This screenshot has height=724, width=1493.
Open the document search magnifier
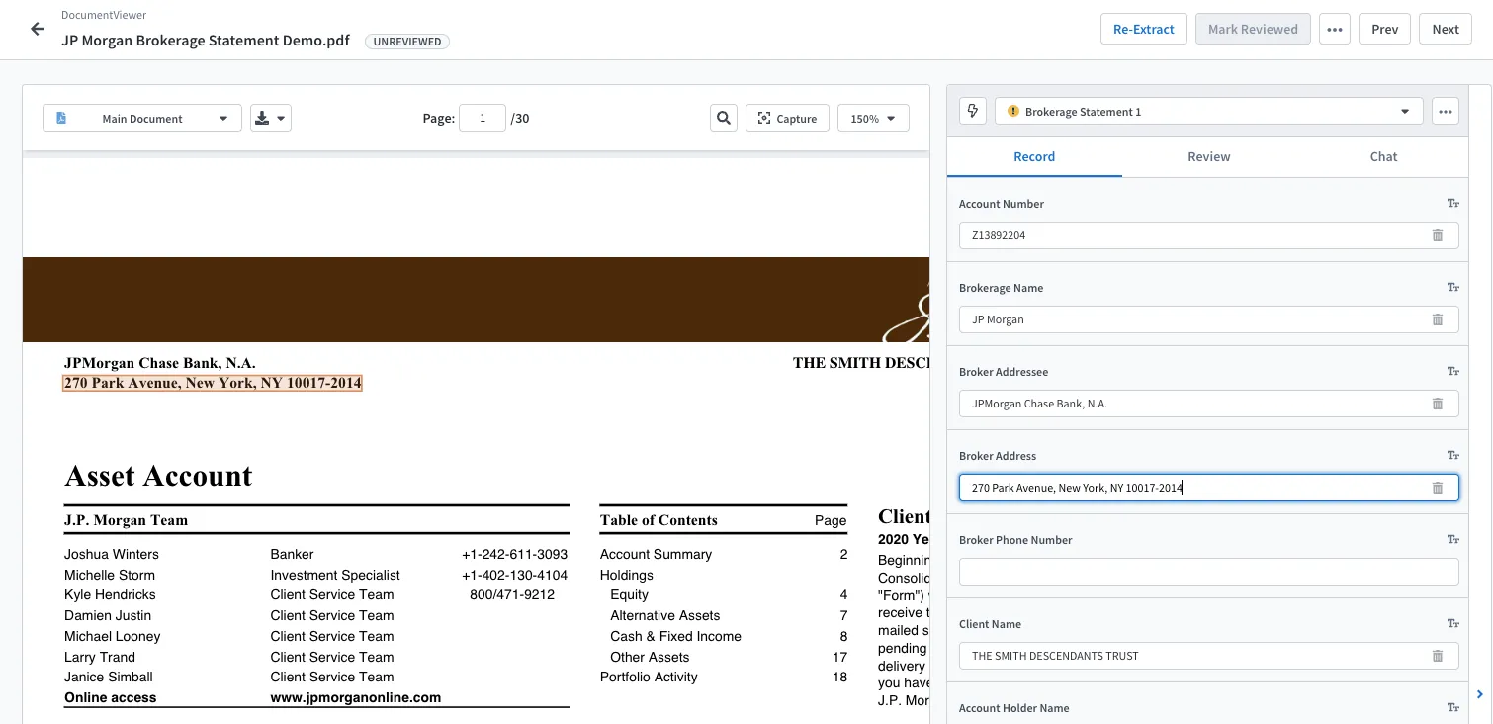pos(724,119)
